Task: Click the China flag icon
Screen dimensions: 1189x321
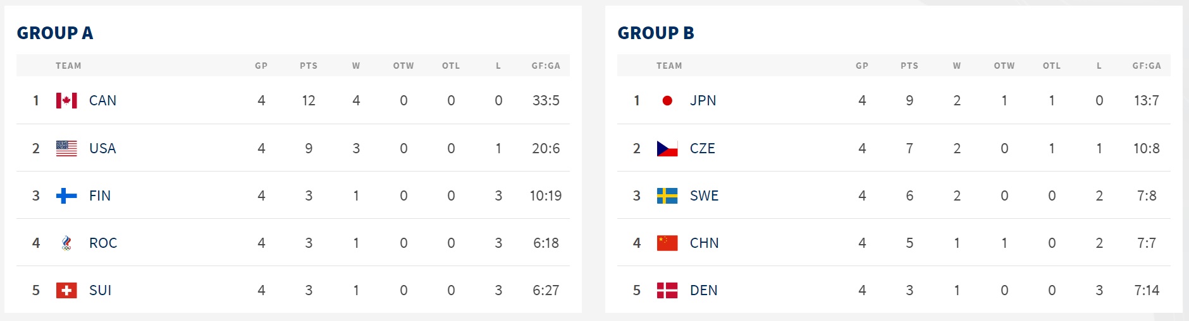Action: [667, 243]
